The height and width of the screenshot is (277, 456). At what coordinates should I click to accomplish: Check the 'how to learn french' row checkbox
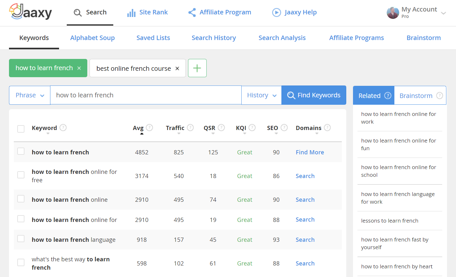[x=21, y=151]
